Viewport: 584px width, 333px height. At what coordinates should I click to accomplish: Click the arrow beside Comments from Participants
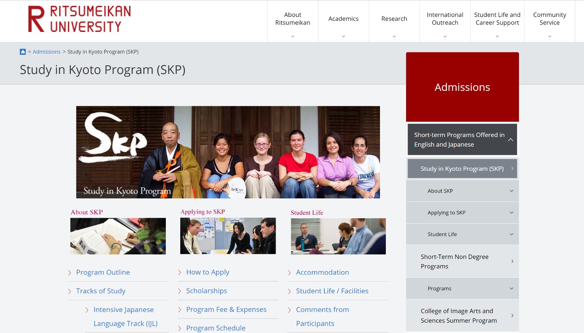[289, 310]
